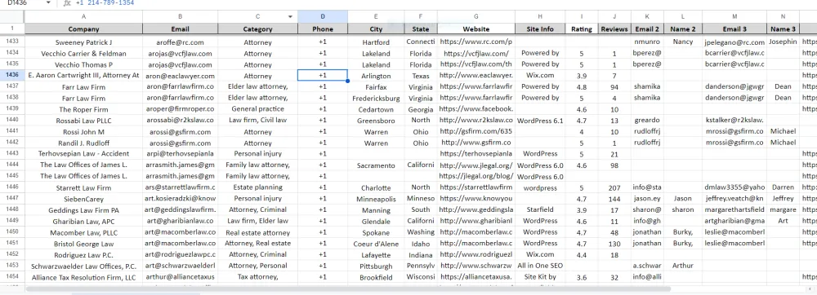Select Vecchio Carrier & Feldman cell
Image resolution: width=817 pixels, height=295 pixels.
click(x=83, y=54)
